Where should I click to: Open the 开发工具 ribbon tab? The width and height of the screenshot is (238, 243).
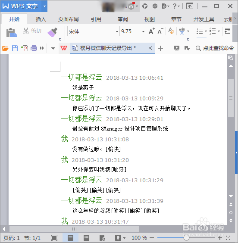204,19
